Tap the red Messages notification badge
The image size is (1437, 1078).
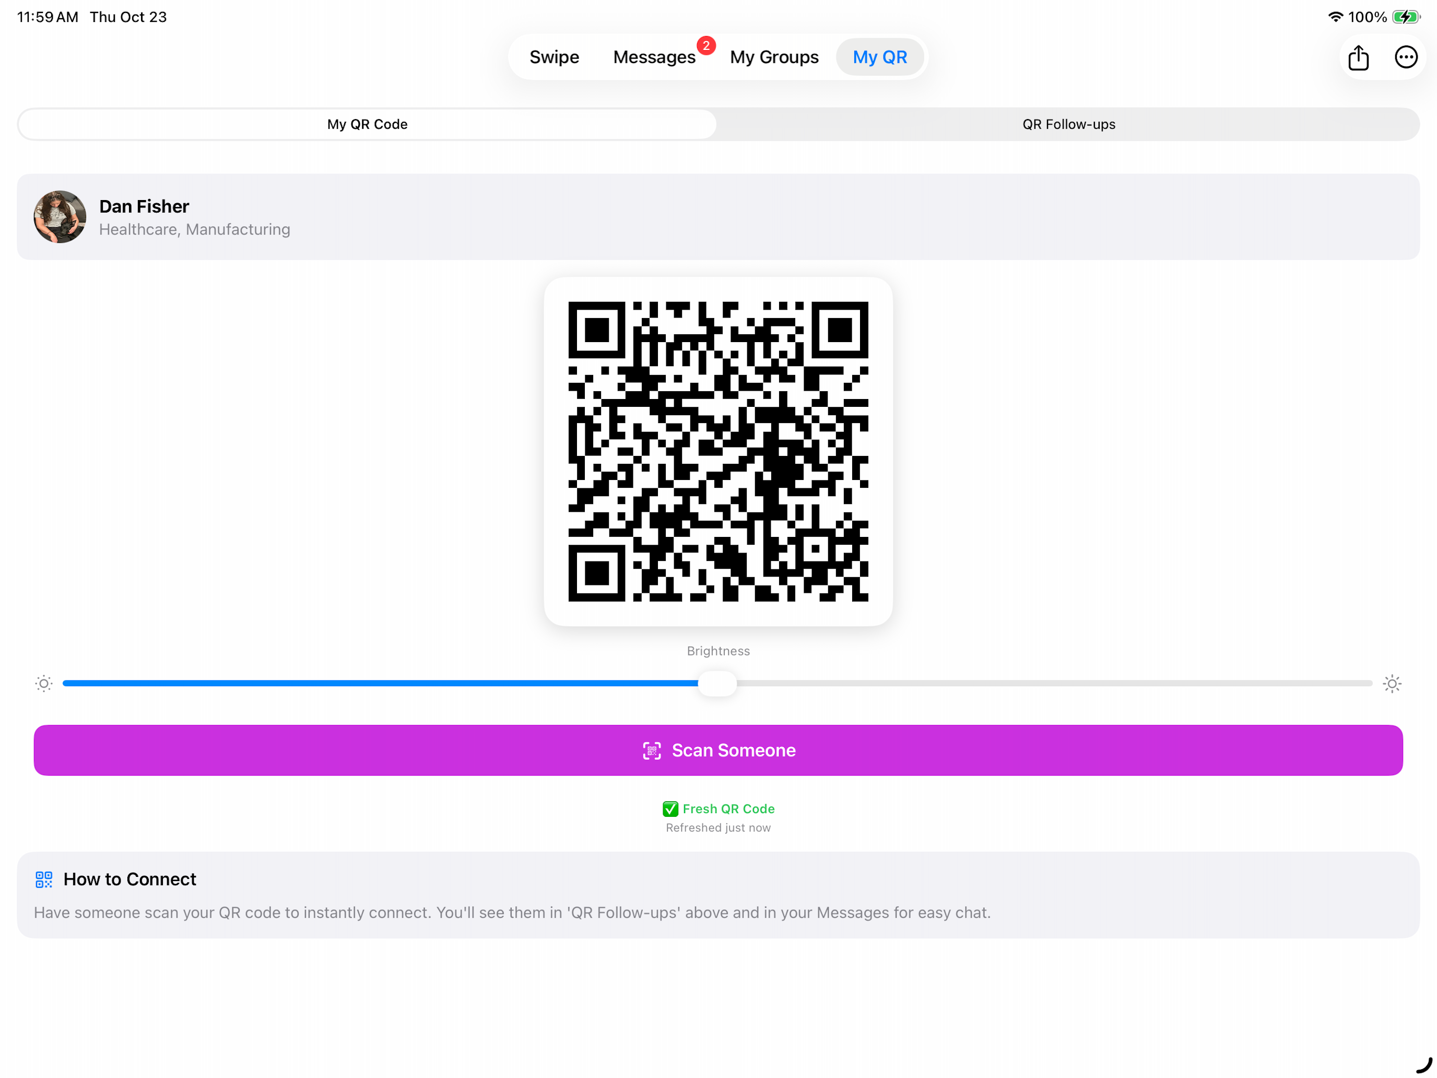pos(706,45)
